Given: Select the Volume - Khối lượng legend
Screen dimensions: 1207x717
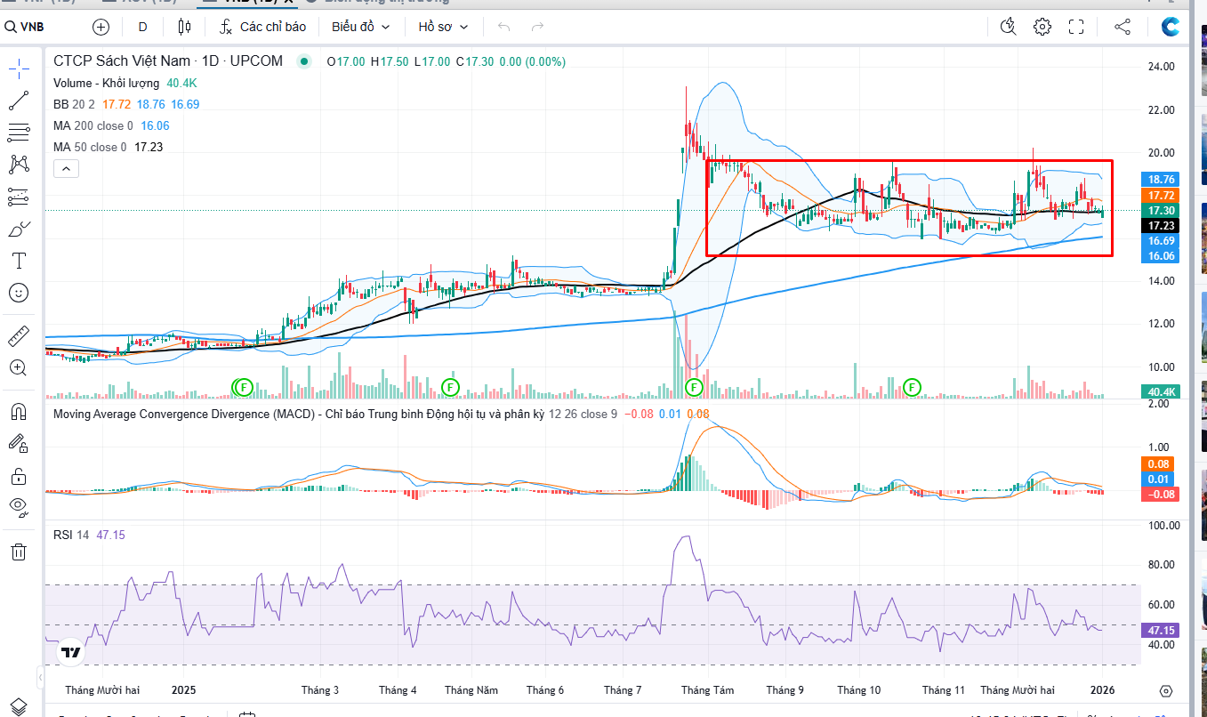Looking at the screenshot, I should click(x=106, y=83).
